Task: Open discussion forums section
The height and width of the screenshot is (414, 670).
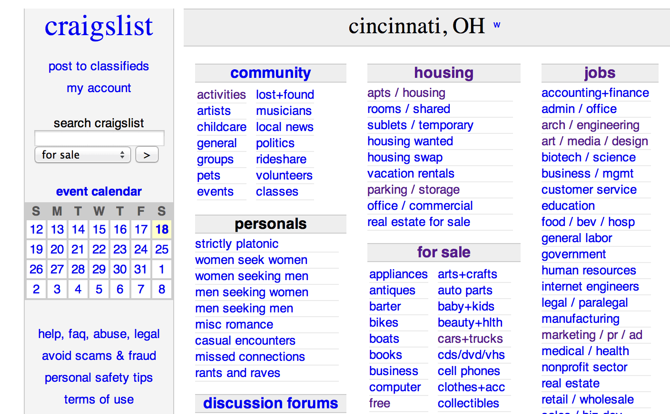Action: tap(270, 403)
